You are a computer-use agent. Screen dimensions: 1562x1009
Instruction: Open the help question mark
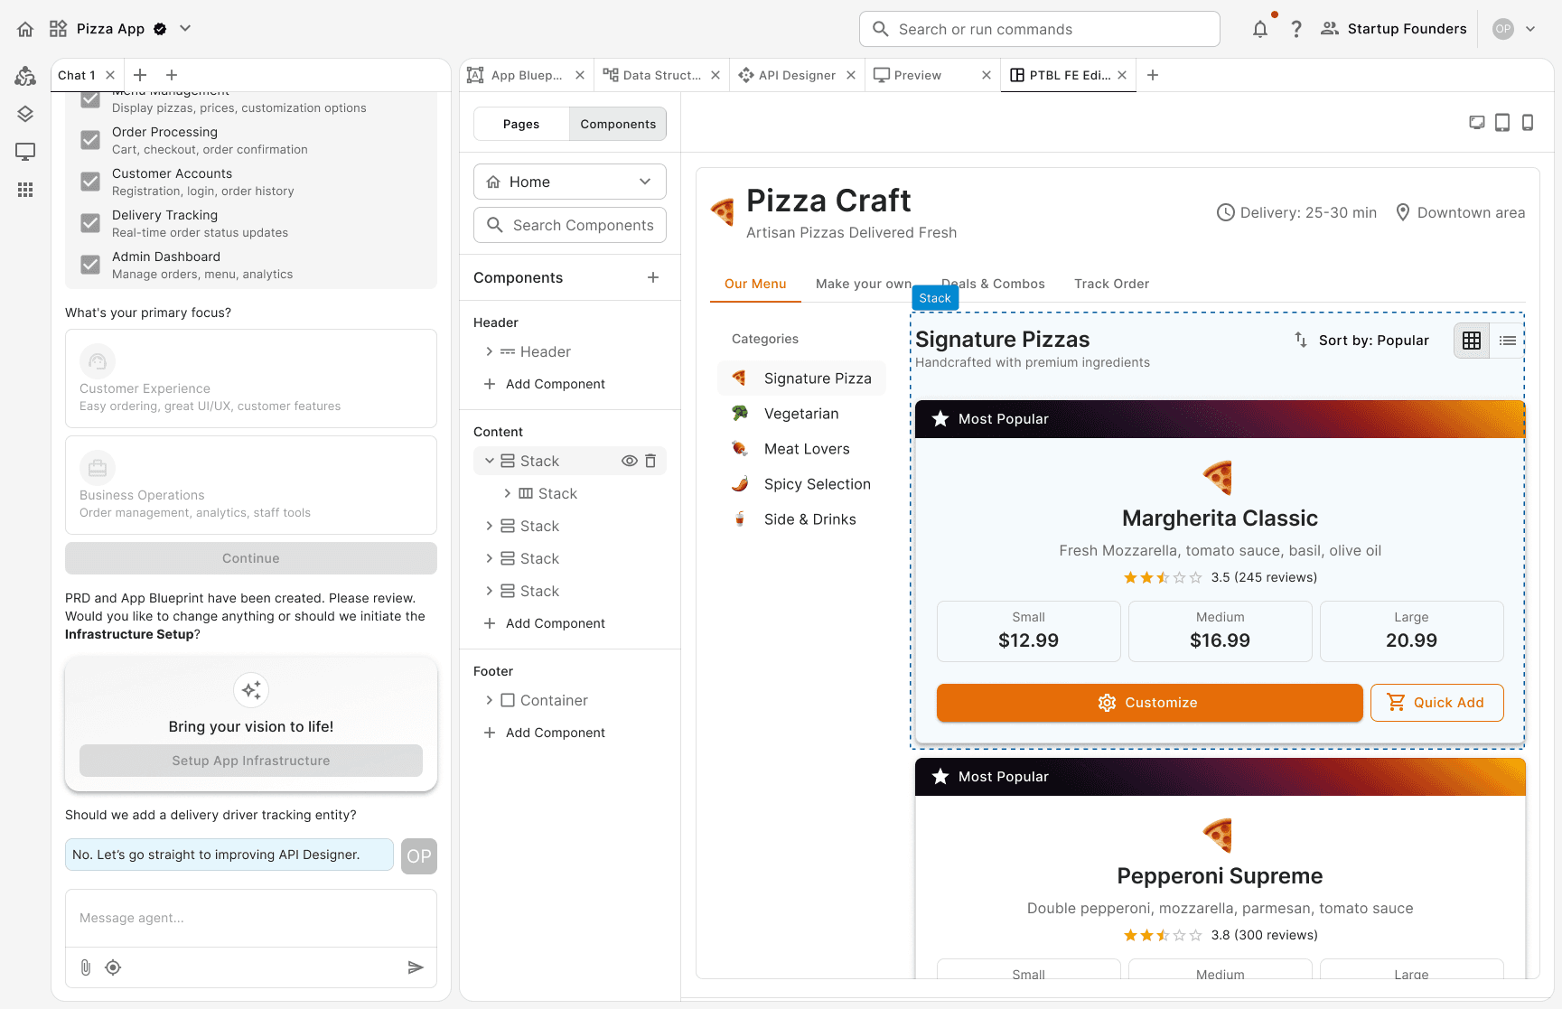[1296, 29]
